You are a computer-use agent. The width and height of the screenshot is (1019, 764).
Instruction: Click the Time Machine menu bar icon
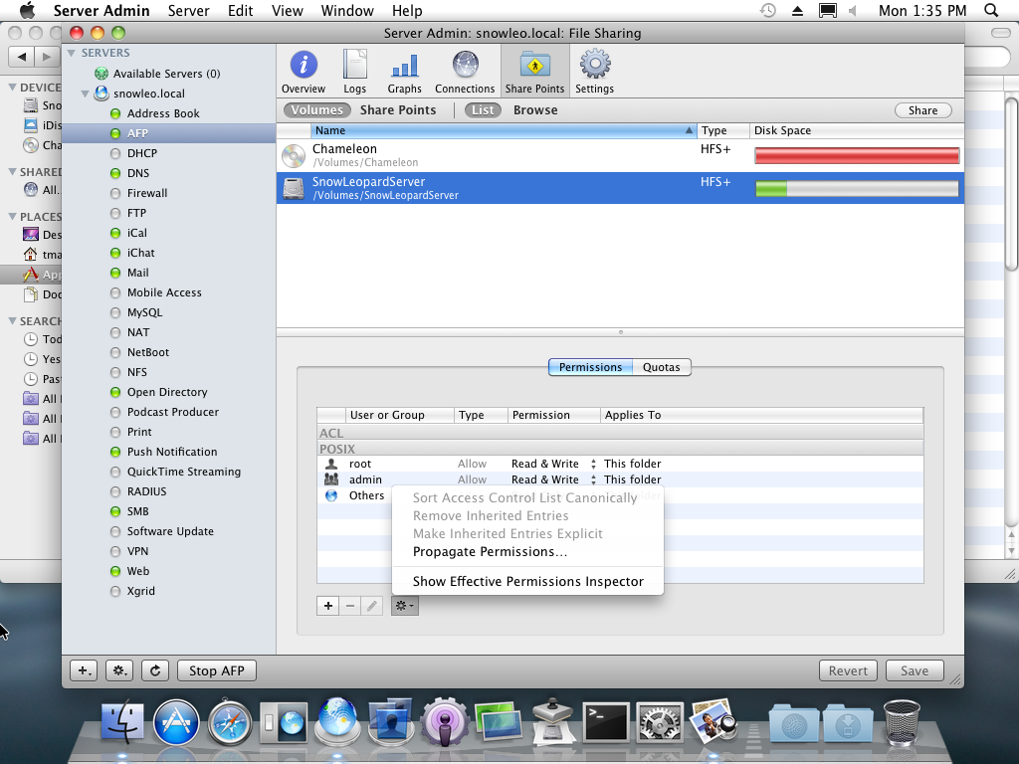pos(768,10)
